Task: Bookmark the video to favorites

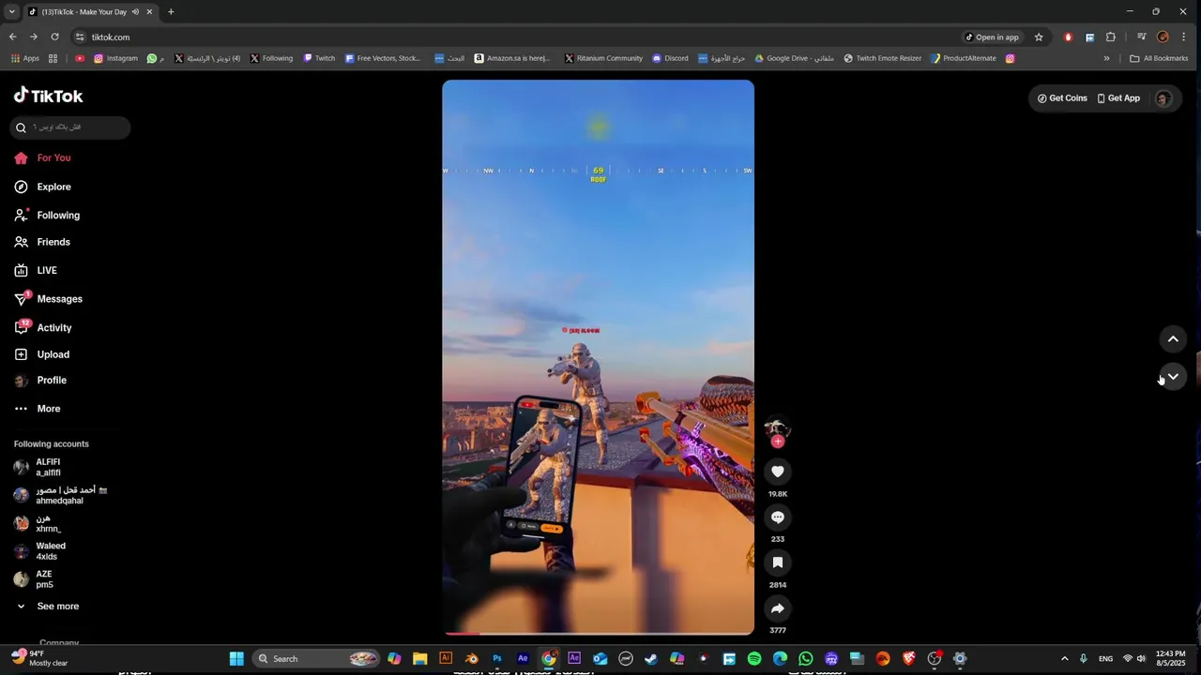Action: coord(777,562)
